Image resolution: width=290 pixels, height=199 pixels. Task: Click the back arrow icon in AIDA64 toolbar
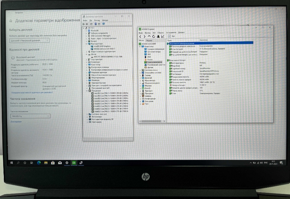[140, 36]
